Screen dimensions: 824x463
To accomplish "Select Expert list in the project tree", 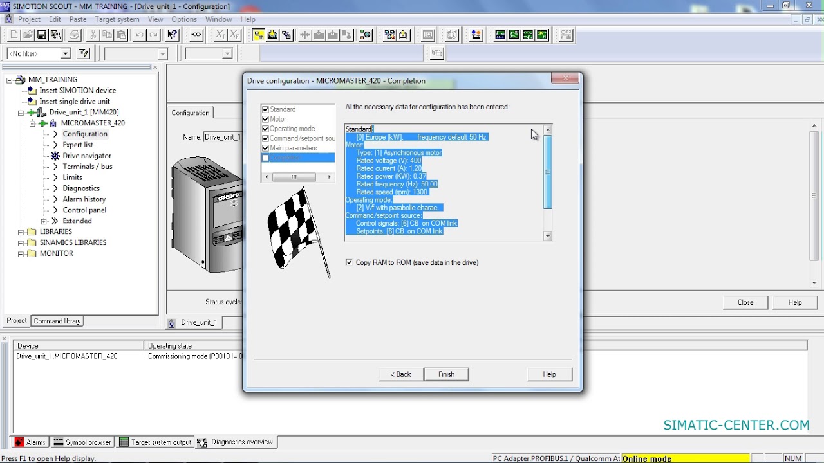I will click(78, 145).
